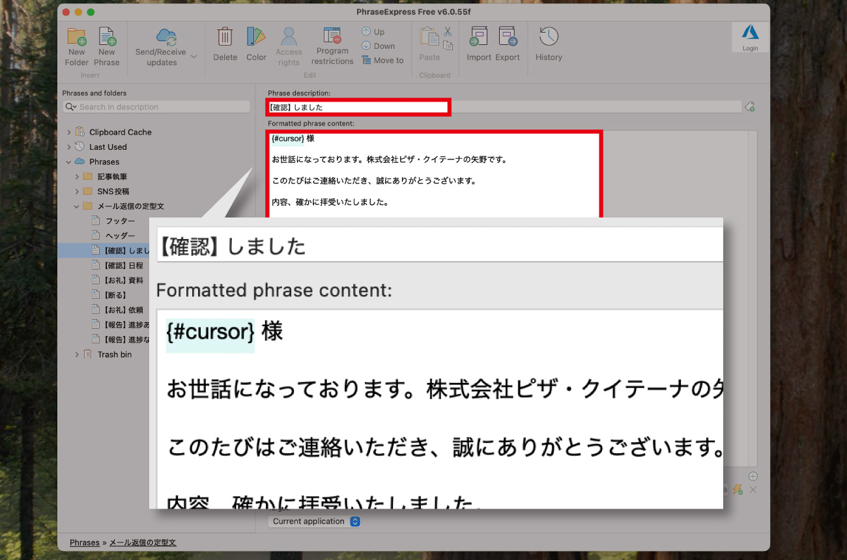Click the Last Used clock icon
The width and height of the screenshot is (847, 560).
tap(79, 147)
